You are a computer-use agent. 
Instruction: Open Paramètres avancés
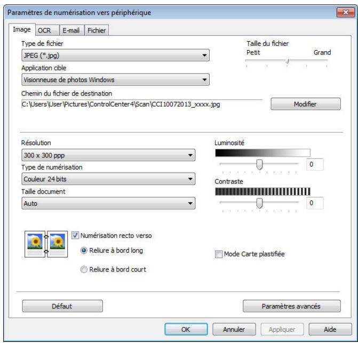291,306
